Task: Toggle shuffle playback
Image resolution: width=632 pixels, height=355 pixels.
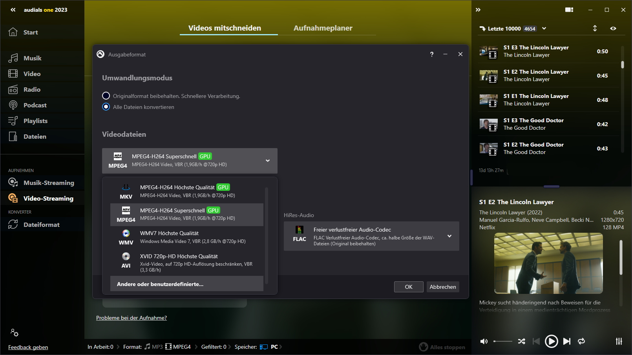Action: [521, 341]
